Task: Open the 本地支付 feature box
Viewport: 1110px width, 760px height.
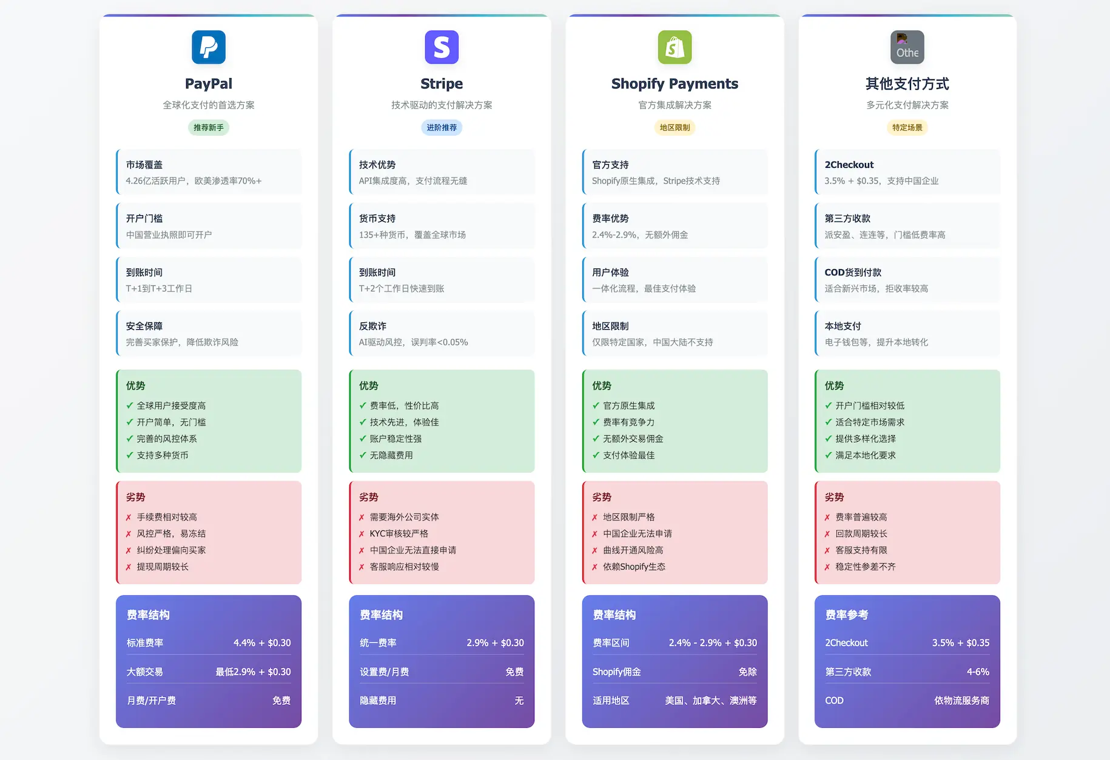Action: pyautogui.click(x=907, y=333)
